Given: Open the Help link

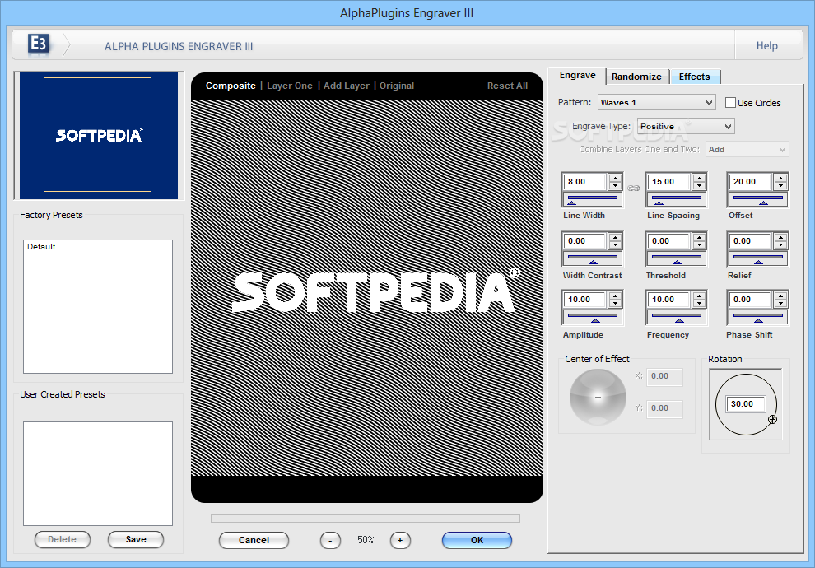Looking at the screenshot, I should (766, 46).
